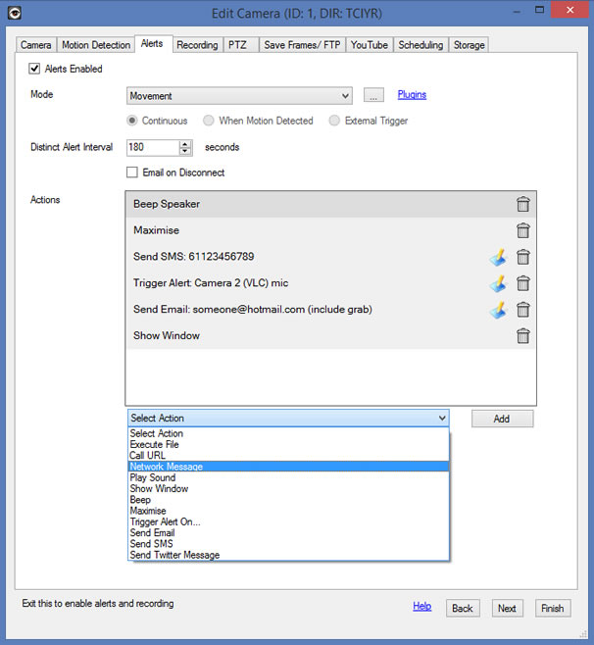Delete the Trigger Alert action
594x645 pixels.
(523, 283)
